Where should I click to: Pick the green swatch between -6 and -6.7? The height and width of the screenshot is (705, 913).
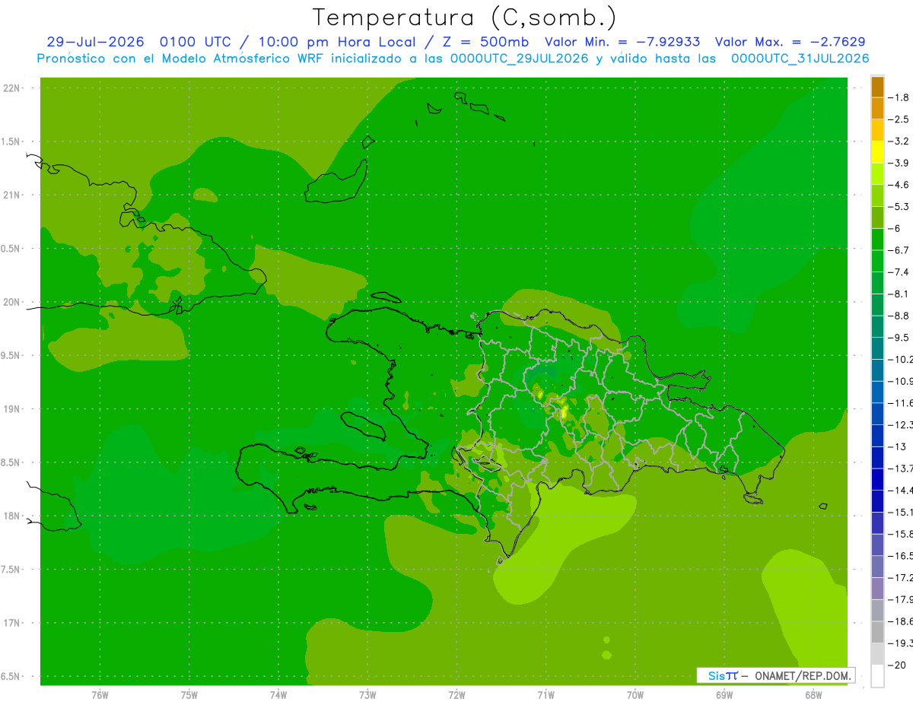(877, 240)
